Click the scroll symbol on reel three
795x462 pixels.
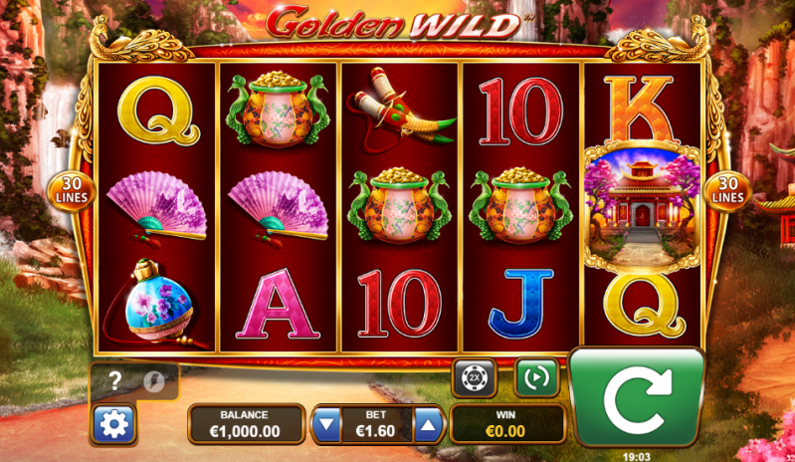[x=401, y=110]
